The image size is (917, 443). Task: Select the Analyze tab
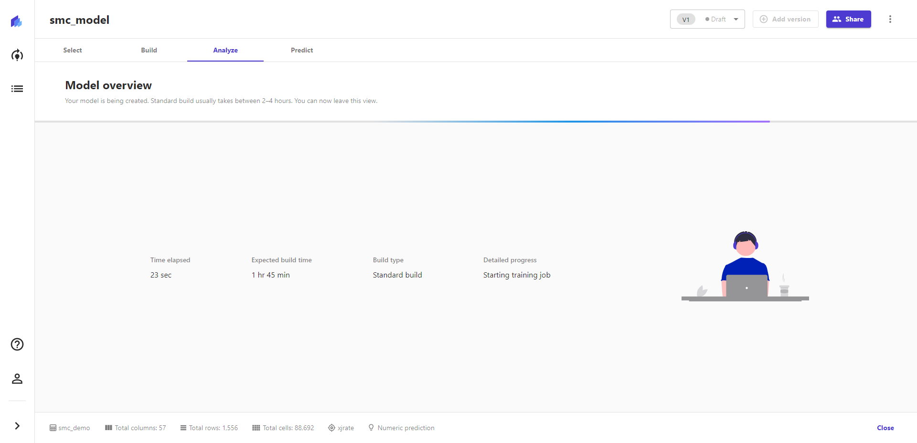coord(225,50)
